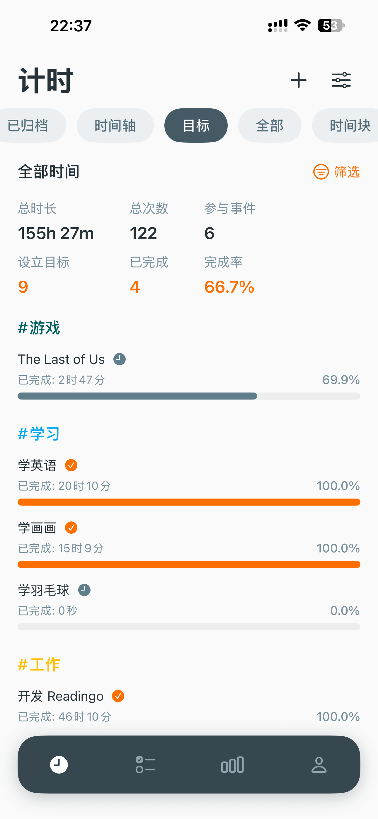Tap completed checkmark beside 开发 Readingo
The height and width of the screenshot is (819, 378).
118,696
